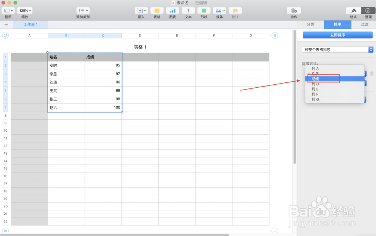Toggle the 整理 organize inspector
Screen dimensions: 376x236
coord(368,11)
